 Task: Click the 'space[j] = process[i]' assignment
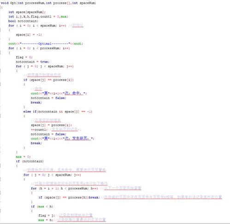tap(51, 125)
